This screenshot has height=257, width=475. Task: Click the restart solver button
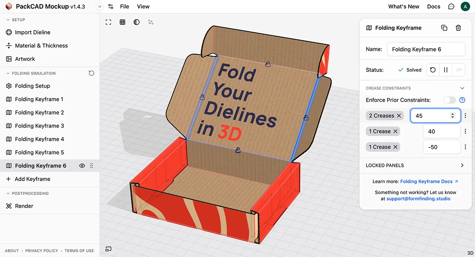(x=433, y=70)
